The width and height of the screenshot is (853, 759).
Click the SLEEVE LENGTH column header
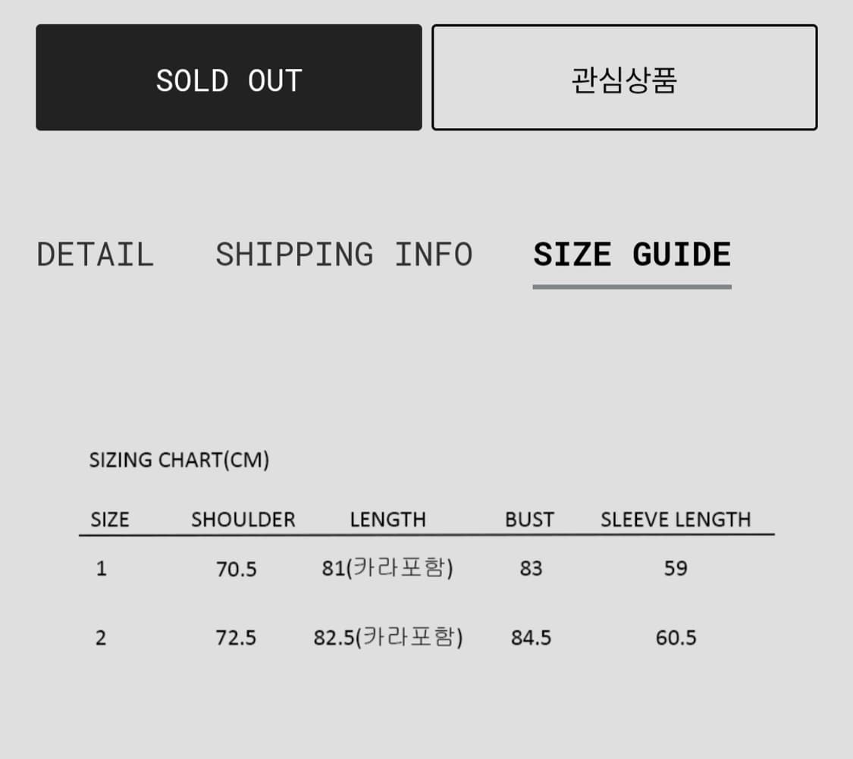[676, 520]
